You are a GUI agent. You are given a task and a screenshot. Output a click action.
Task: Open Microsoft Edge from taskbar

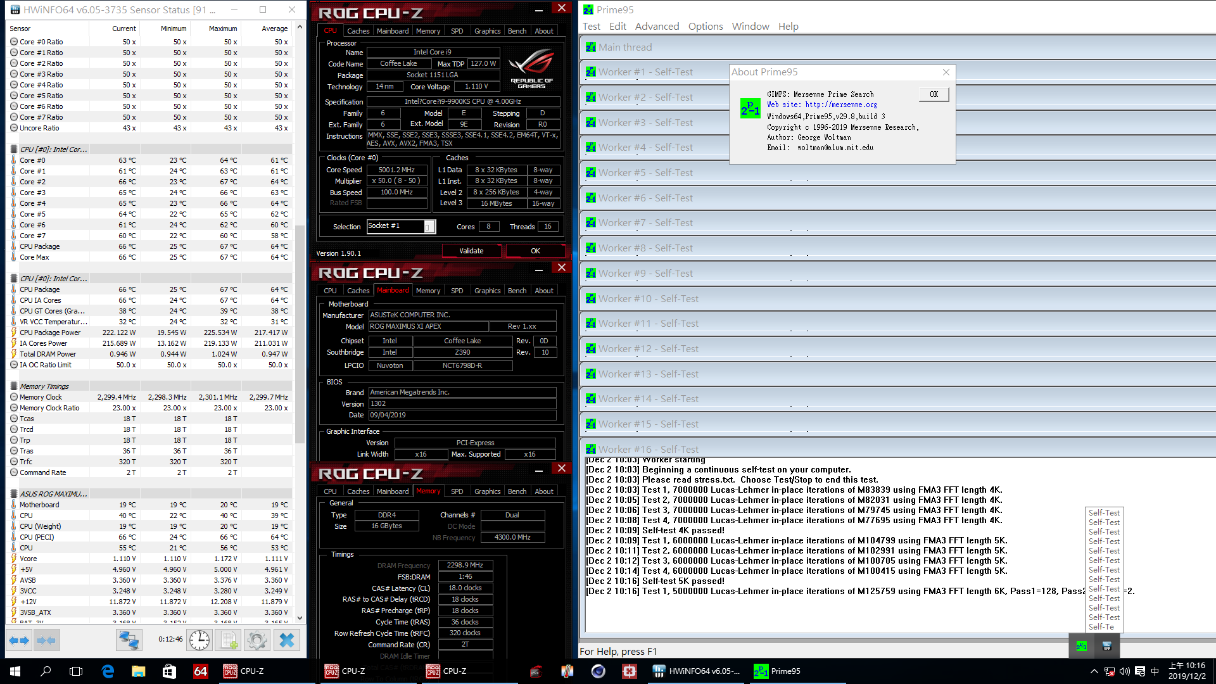pos(108,671)
